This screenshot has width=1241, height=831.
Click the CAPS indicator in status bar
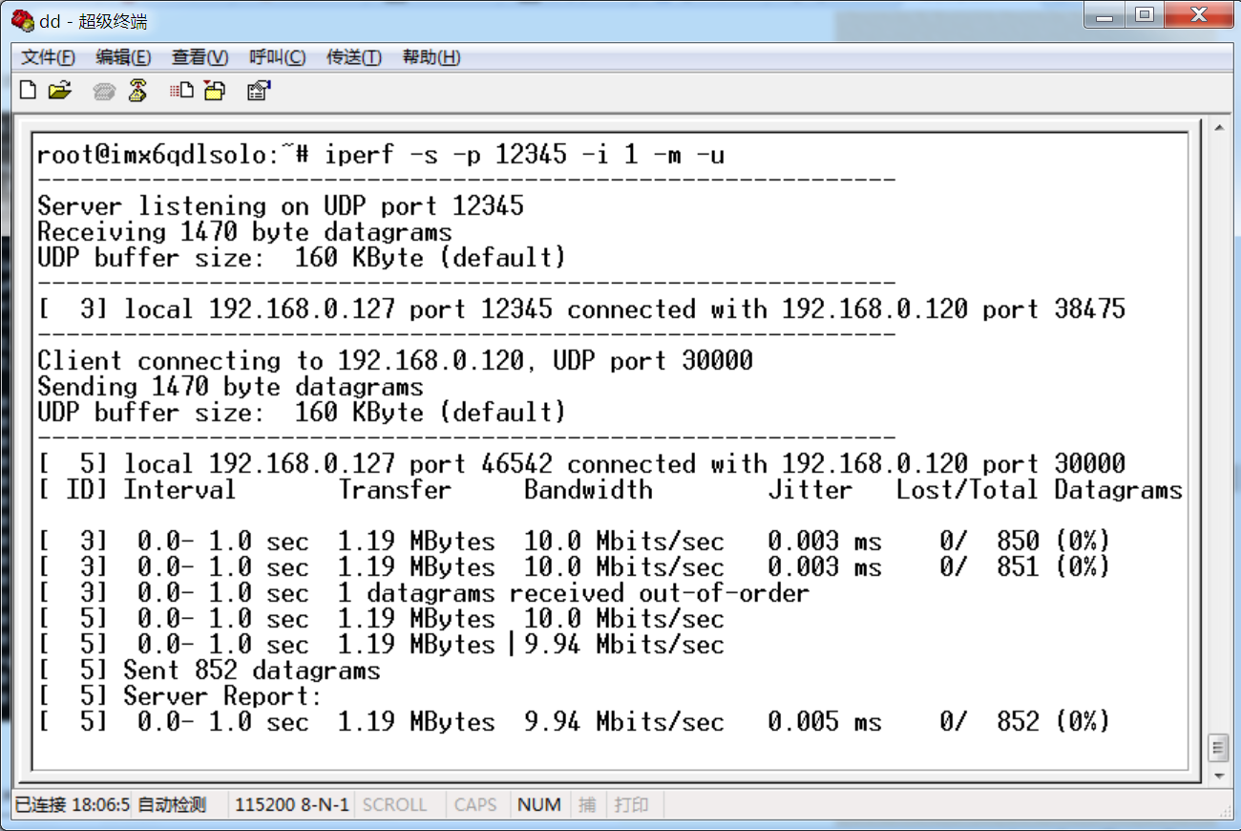pyautogui.click(x=475, y=805)
